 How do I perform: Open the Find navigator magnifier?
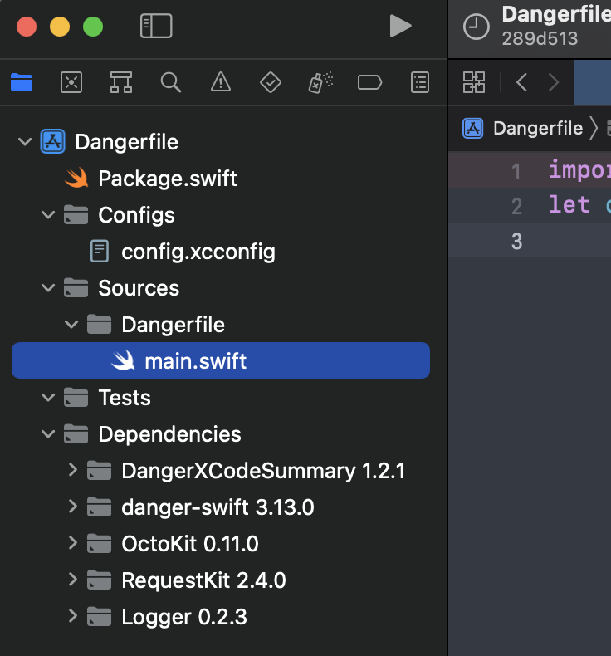click(171, 82)
